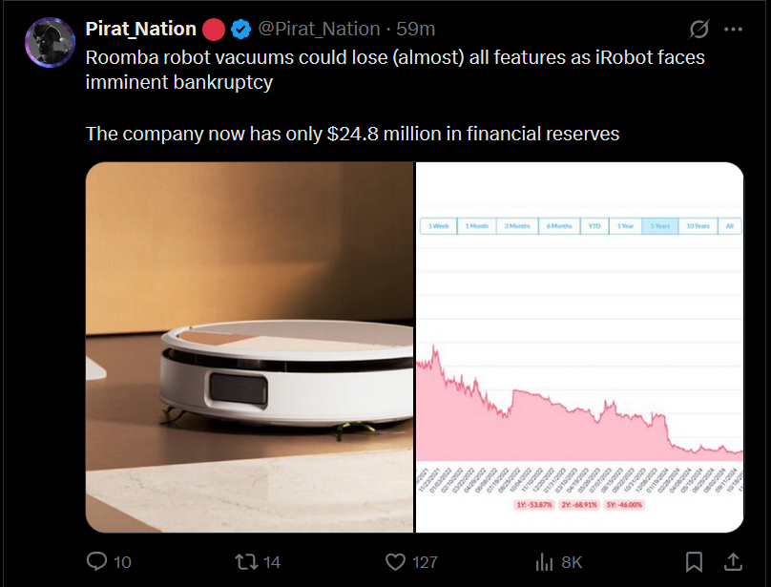Bookmark this post
The width and height of the screenshot is (771, 587).
click(x=695, y=561)
